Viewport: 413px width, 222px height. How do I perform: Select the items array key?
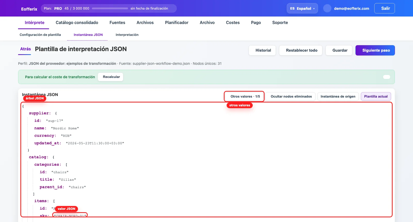click(x=42, y=201)
